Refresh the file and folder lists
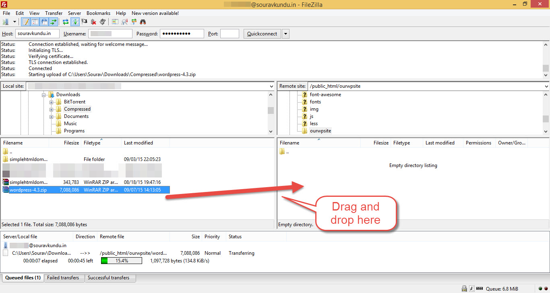This screenshot has height=293, width=550. (x=66, y=22)
